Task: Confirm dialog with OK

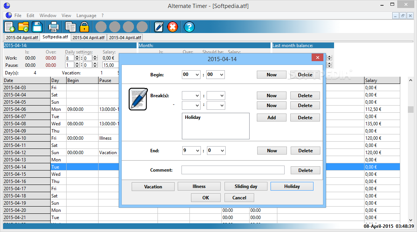Action: (205, 197)
